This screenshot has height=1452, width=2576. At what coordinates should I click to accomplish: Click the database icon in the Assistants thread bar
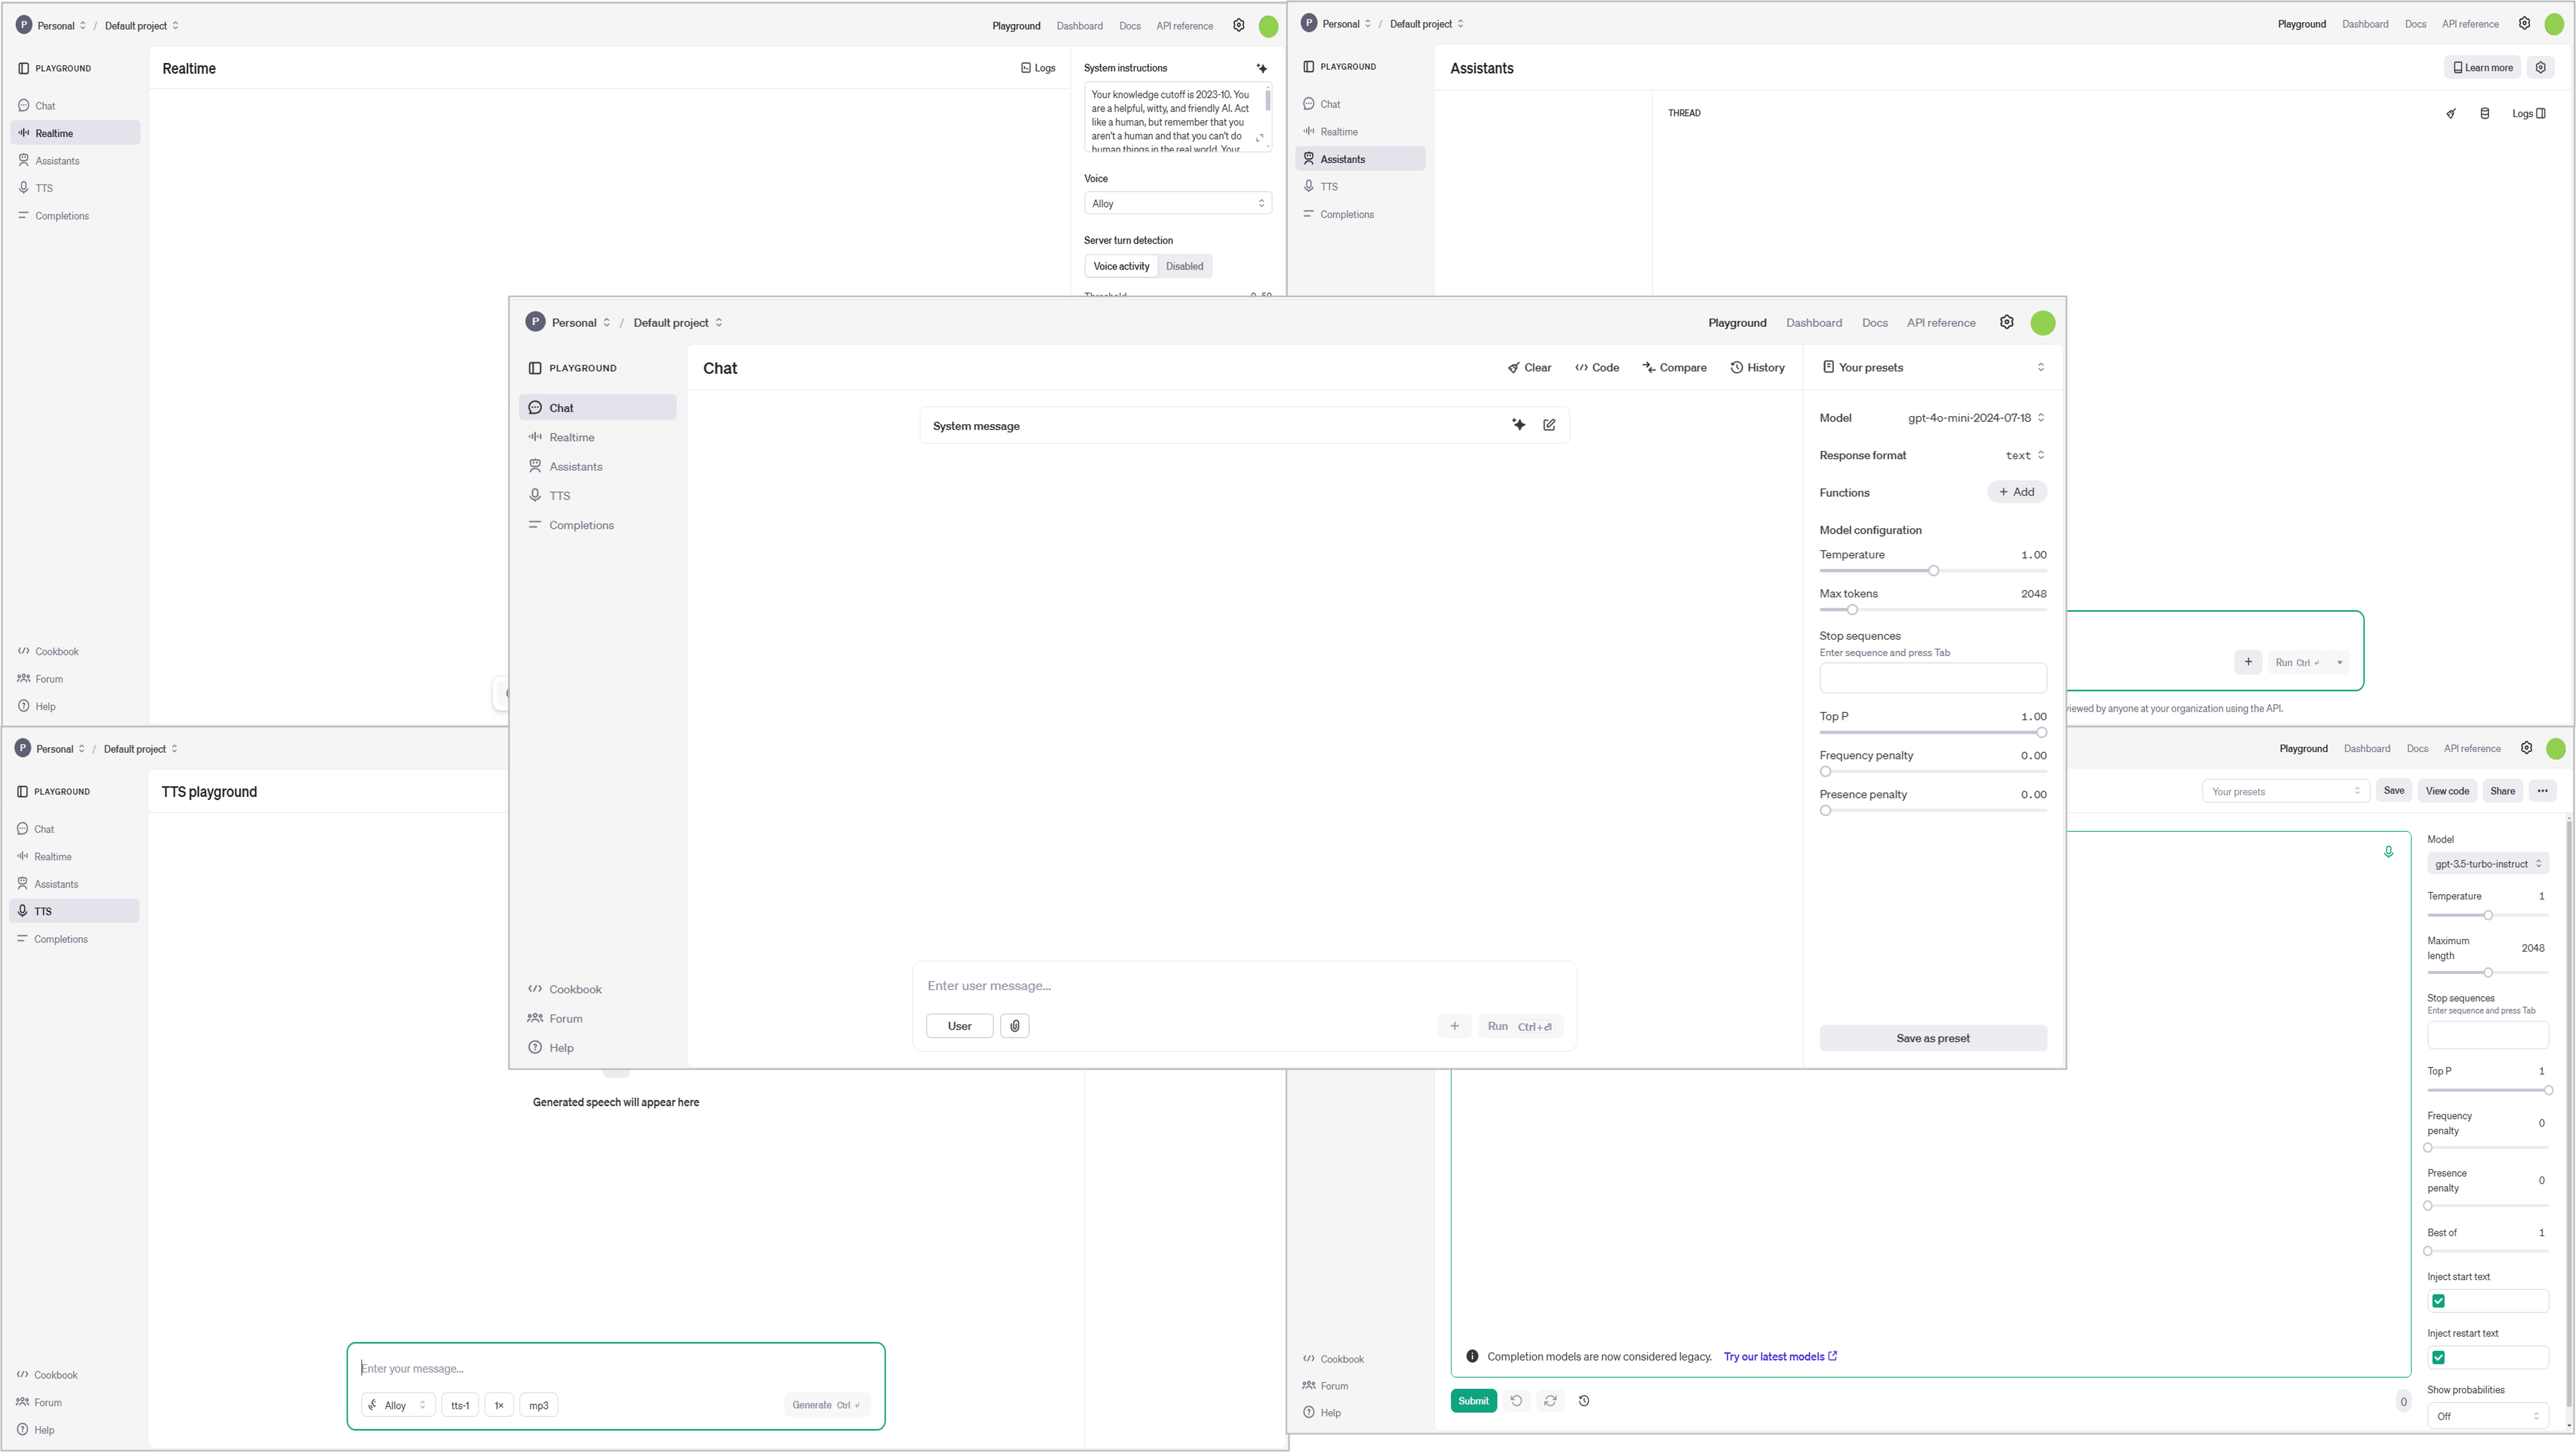tap(2485, 113)
